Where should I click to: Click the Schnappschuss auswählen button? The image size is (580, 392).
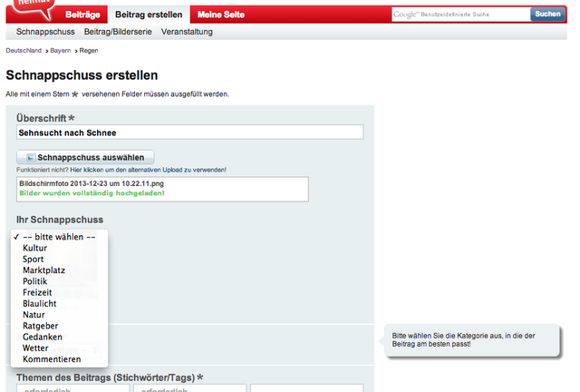tap(85, 158)
